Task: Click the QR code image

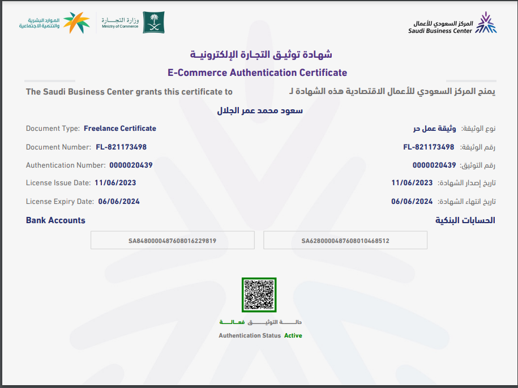Action: click(x=259, y=295)
